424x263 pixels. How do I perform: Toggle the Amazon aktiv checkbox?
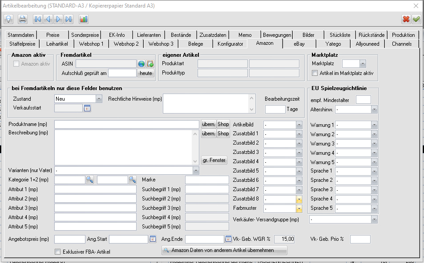click(x=16, y=64)
